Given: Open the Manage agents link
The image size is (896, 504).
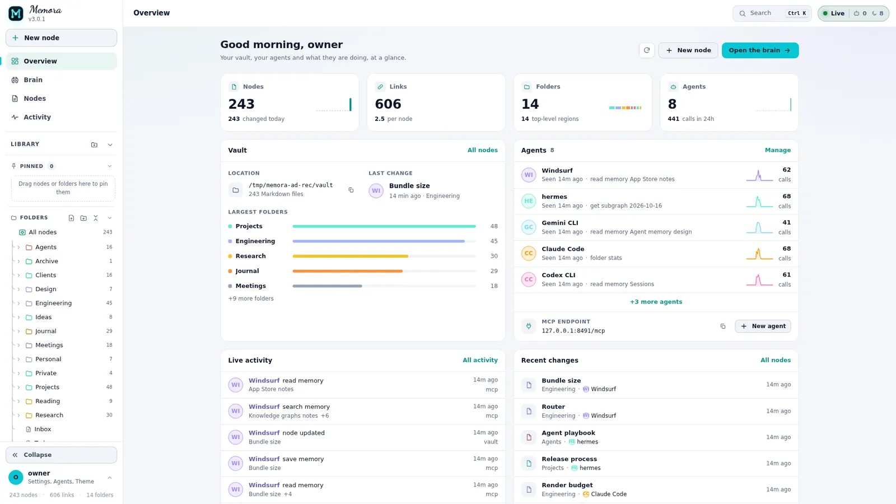Looking at the screenshot, I should click(x=778, y=150).
